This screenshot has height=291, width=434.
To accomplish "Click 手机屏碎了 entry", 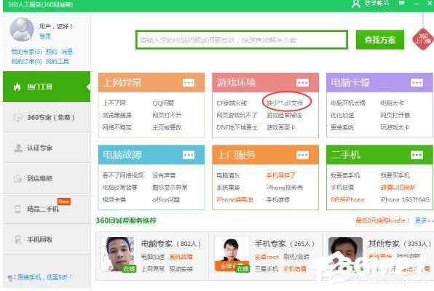I will click(x=281, y=175).
